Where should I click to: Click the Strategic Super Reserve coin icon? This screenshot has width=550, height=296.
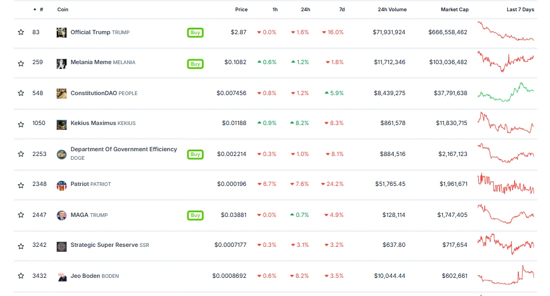coord(62,246)
